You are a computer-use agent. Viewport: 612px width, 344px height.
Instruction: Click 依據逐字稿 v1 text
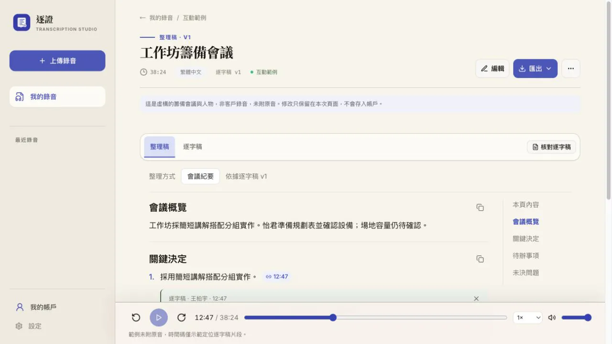246,176
